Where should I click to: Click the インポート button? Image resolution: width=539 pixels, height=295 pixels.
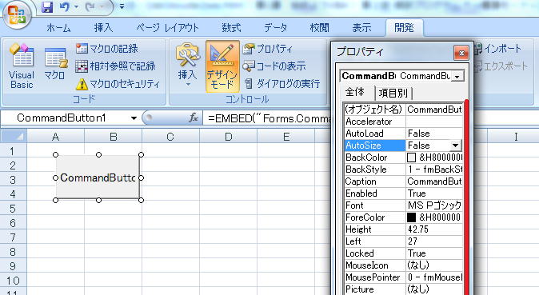point(497,49)
